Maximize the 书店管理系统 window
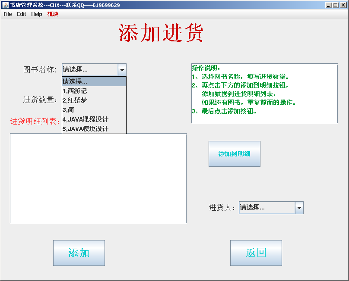 pyautogui.click(x=336, y=5)
